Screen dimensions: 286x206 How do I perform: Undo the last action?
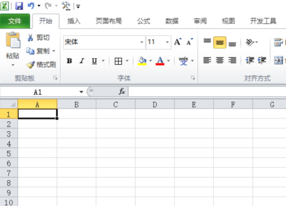31,6
